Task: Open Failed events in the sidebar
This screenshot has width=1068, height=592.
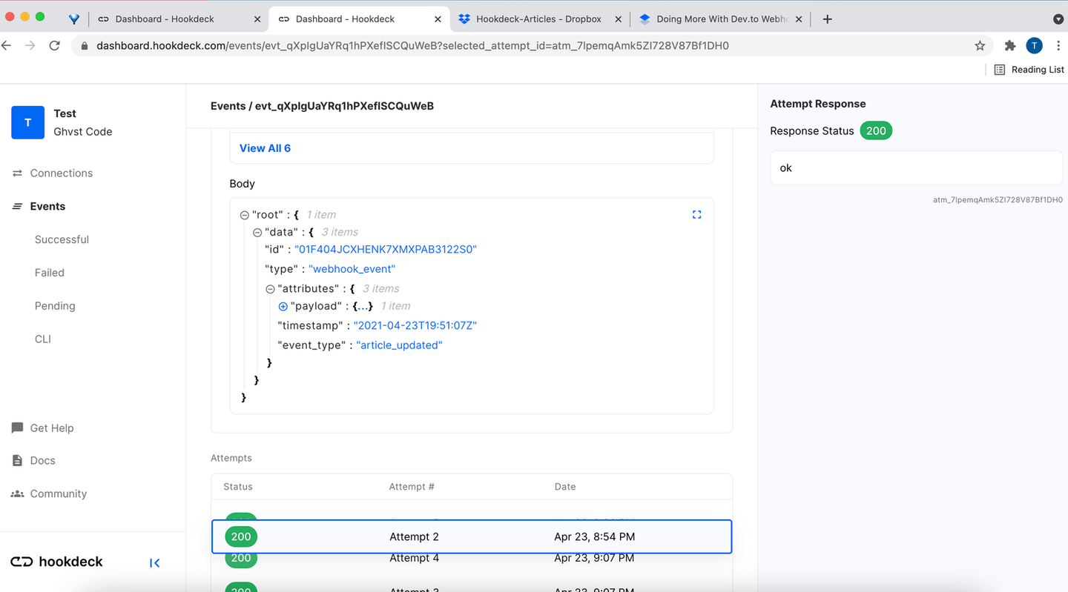Action: click(49, 272)
